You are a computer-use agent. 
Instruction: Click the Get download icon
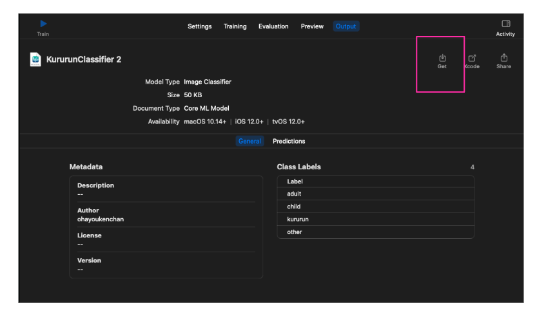(442, 58)
